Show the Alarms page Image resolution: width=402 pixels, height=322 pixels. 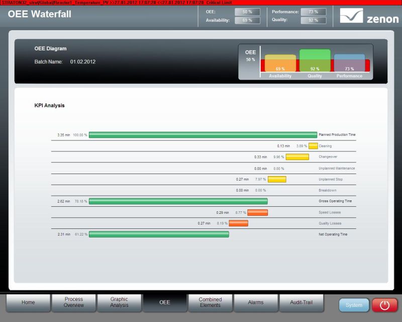[256, 302]
